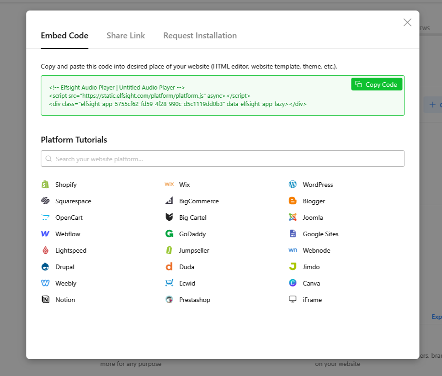The height and width of the screenshot is (376, 442).
Task: Open the Prestashop tutorial link
Action: (195, 300)
